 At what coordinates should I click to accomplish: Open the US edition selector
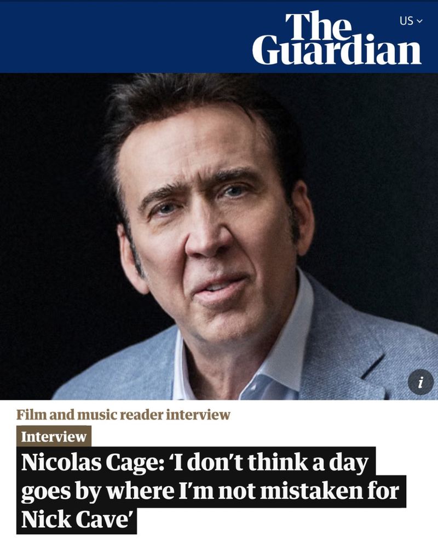pos(411,21)
